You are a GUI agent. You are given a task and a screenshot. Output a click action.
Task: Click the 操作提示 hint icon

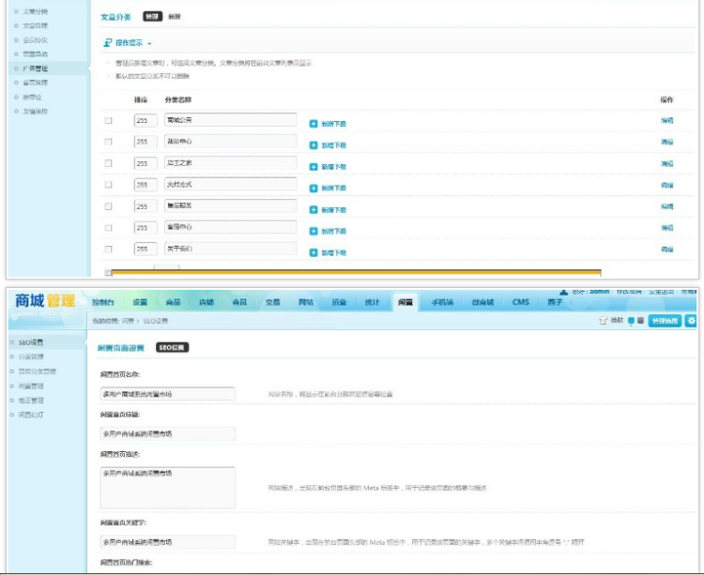108,43
